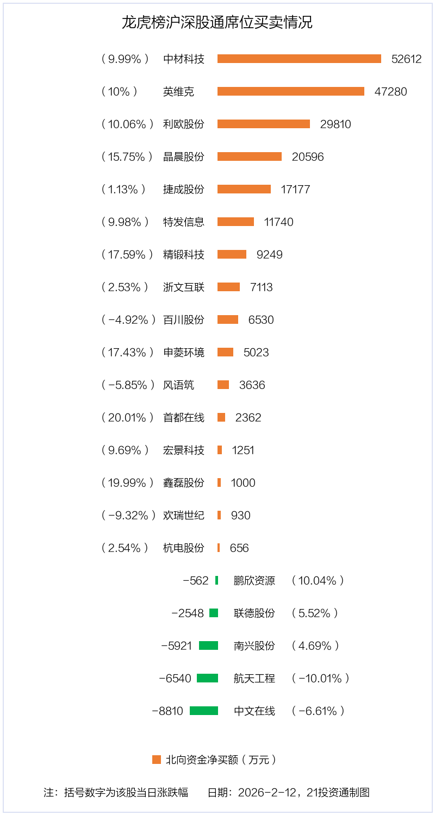This screenshot has height=815, width=435.
Task: Select the 精锻科技 orange bar
Action: 232,254
